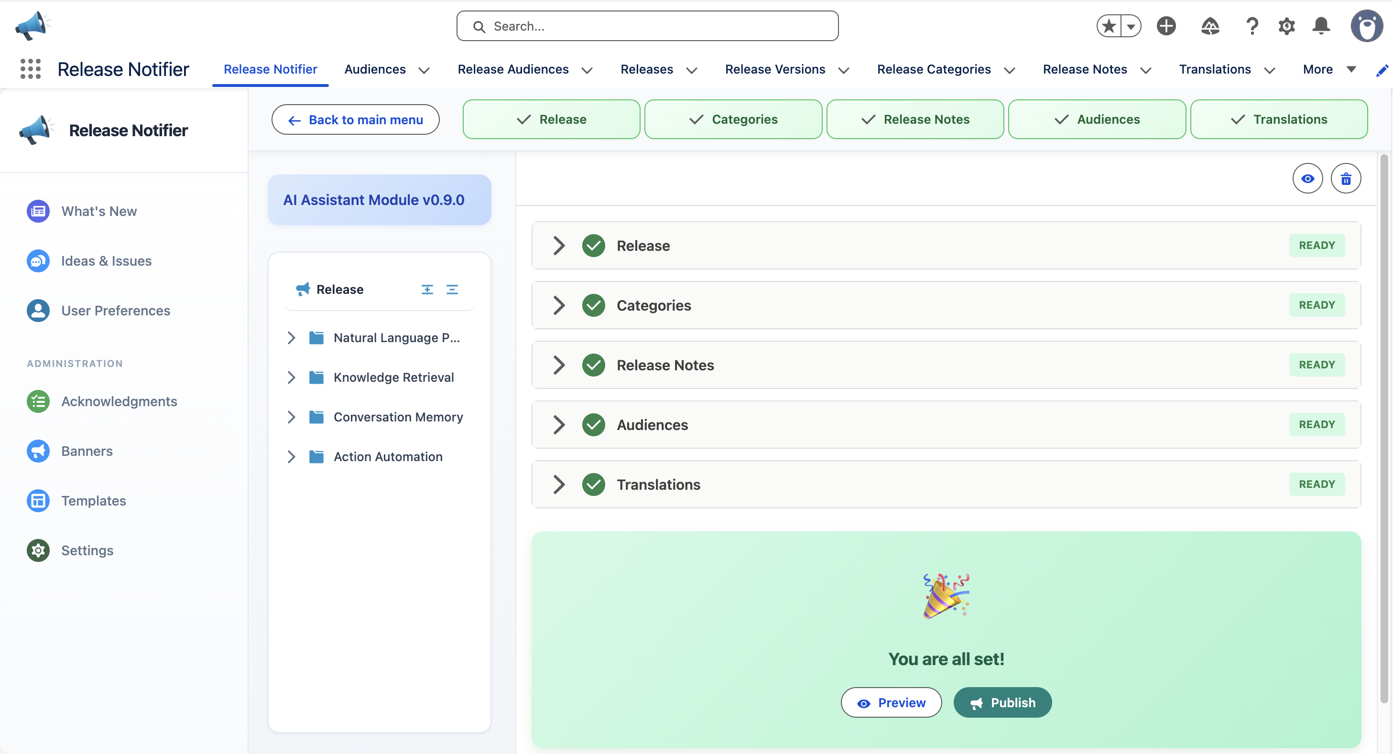Screen dimensions: 1393x754
Task: Toggle the Translations step checkmark pill
Action: pyautogui.click(x=1279, y=119)
